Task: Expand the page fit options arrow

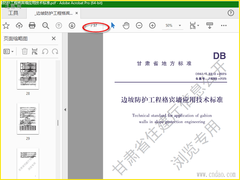Action: pyautogui.click(x=198, y=25)
